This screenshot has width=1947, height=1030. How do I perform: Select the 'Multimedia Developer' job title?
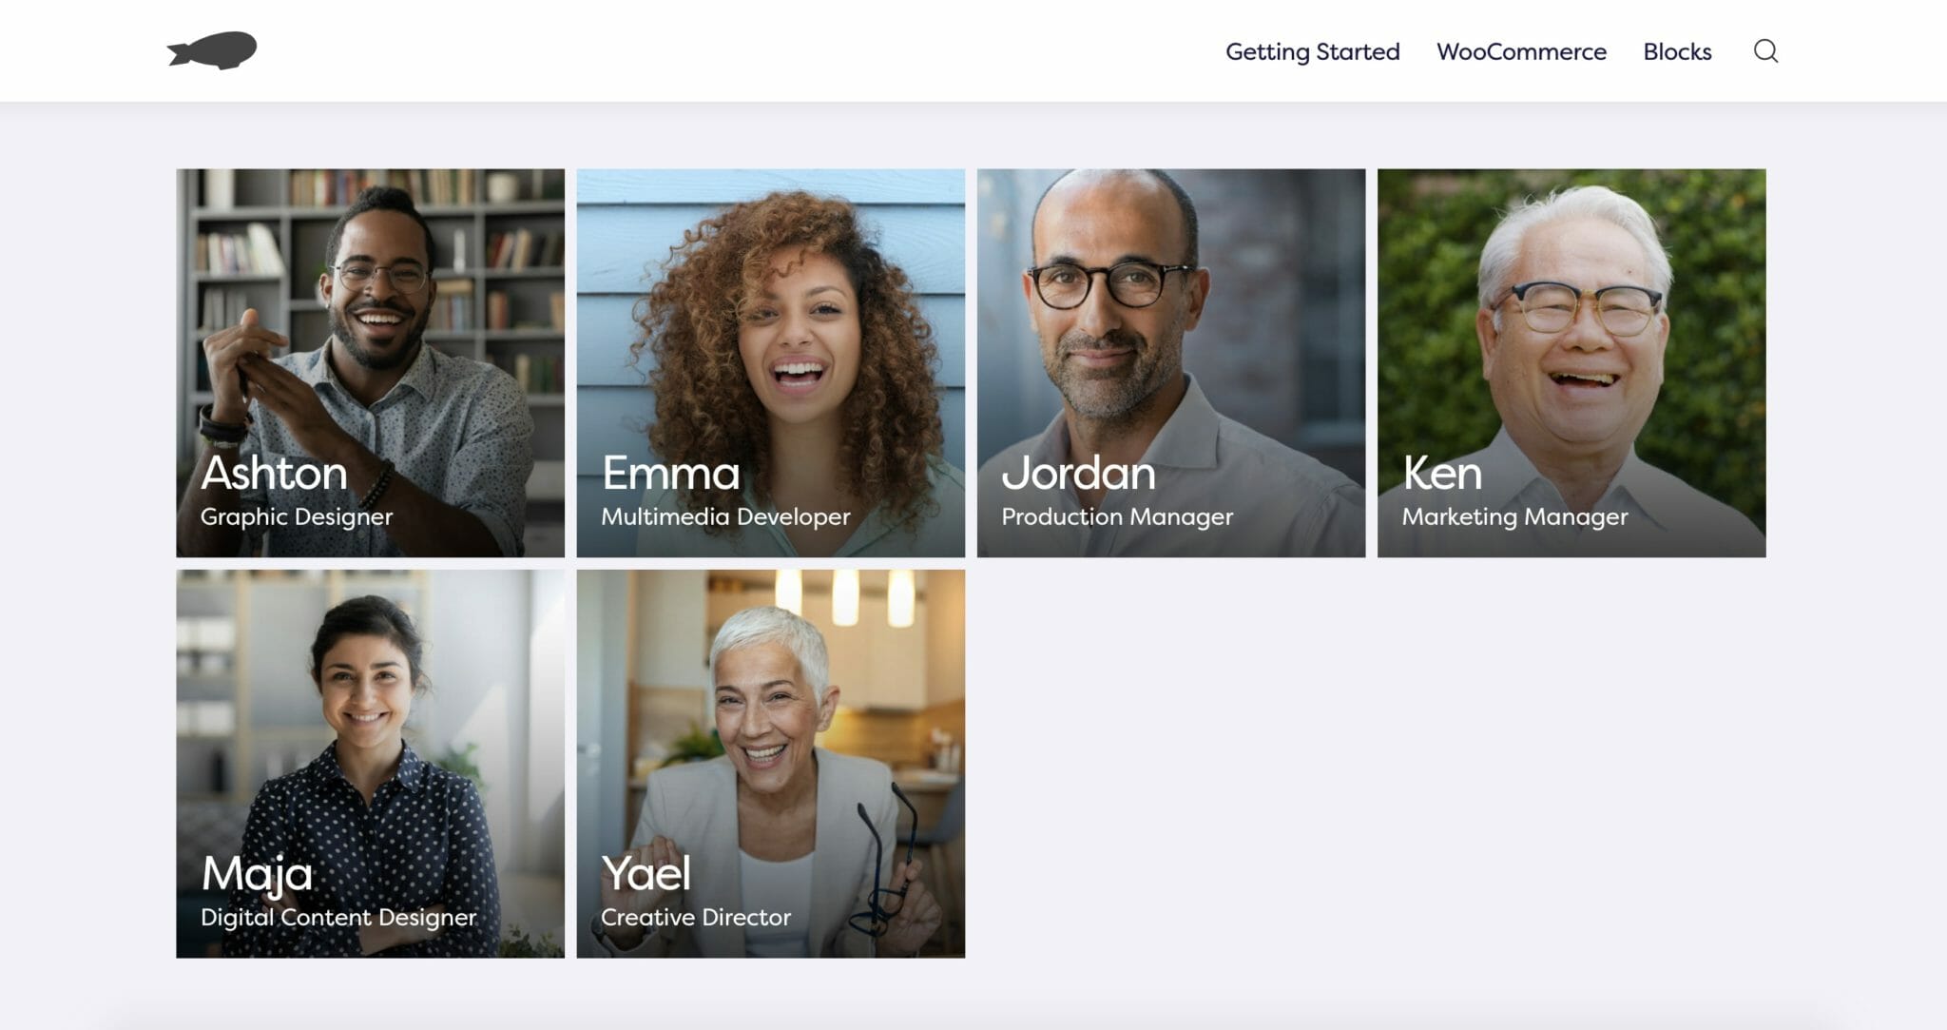tap(725, 516)
